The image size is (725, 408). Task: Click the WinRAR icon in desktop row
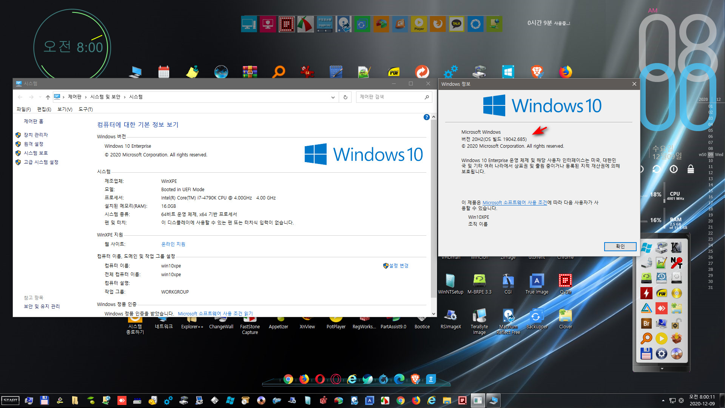coord(250,72)
